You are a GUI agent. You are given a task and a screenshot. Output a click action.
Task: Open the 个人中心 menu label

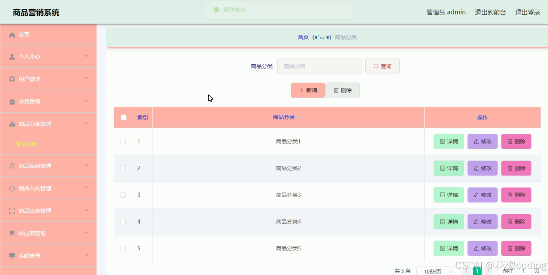point(30,57)
